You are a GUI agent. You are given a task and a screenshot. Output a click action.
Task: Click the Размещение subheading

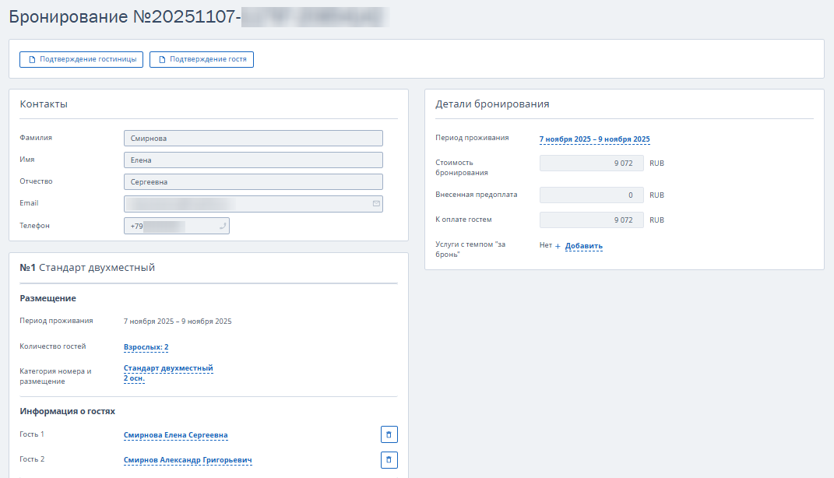coord(48,298)
